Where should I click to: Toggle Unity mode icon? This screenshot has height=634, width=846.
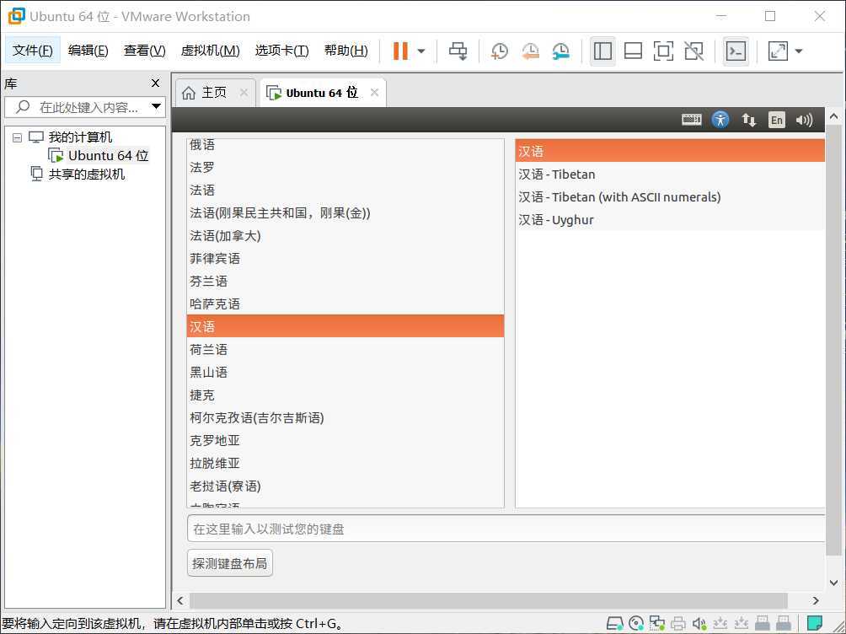[x=693, y=51]
